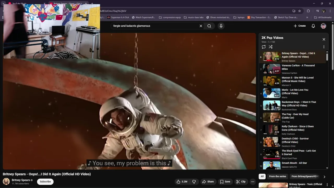Dislike this video

tap(194, 181)
